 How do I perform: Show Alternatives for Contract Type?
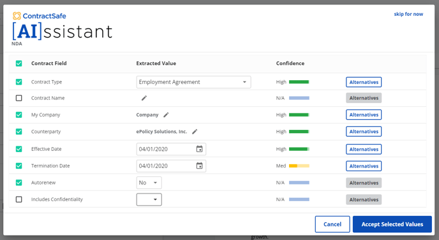[x=364, y=82]
